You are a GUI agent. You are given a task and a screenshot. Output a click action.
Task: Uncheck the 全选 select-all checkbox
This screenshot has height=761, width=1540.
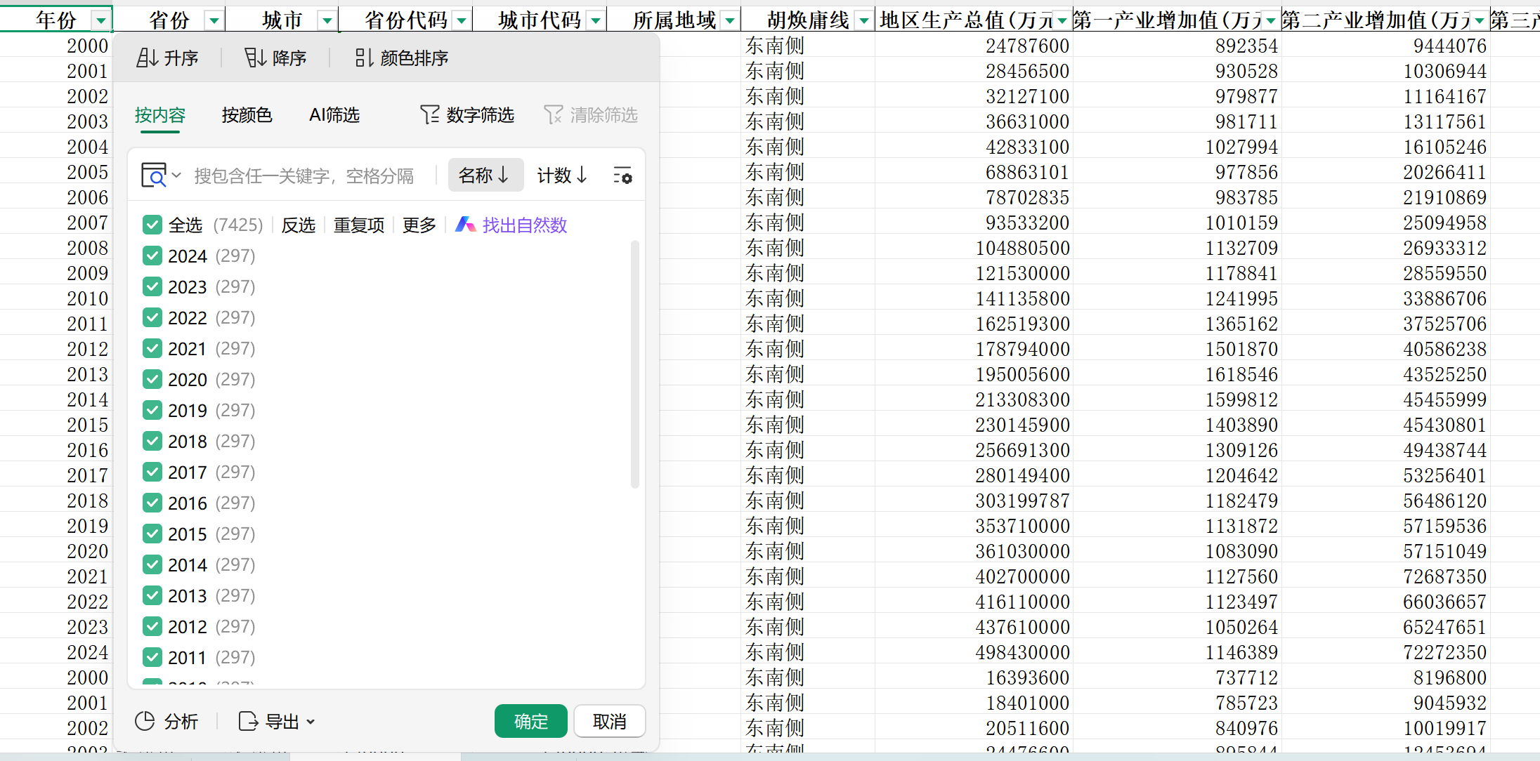(x=152, y=225)
